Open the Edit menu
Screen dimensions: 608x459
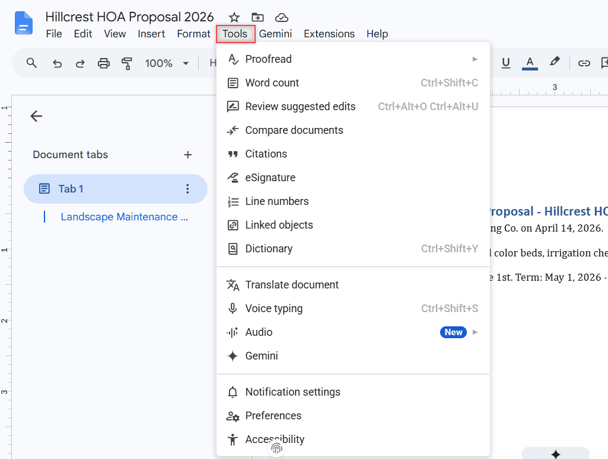(83, 34)
